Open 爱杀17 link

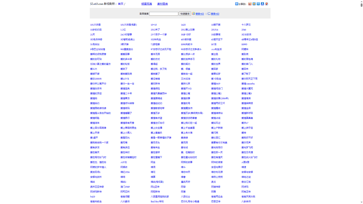(x=245, y=123)
